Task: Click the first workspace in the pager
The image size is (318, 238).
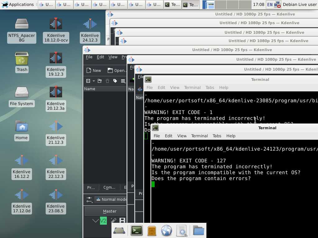Action: point(208,4)
